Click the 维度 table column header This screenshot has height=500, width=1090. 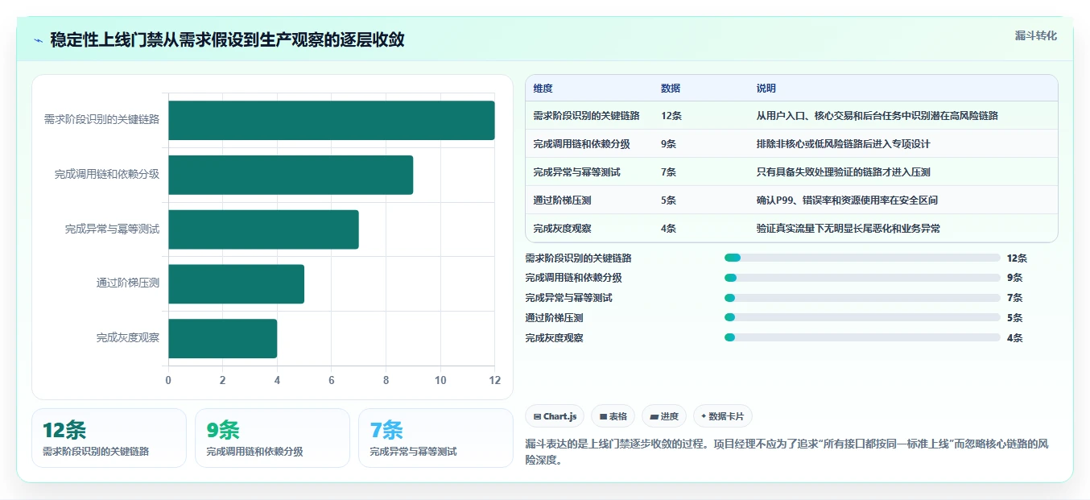[543, 89]
